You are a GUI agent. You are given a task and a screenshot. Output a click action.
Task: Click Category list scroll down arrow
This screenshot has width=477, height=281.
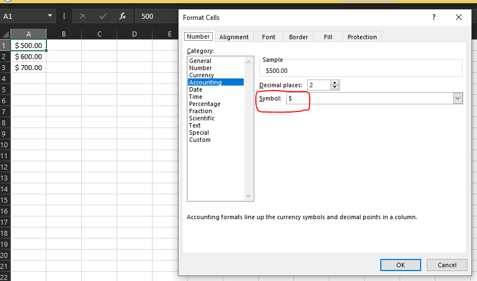click(249, 195)
